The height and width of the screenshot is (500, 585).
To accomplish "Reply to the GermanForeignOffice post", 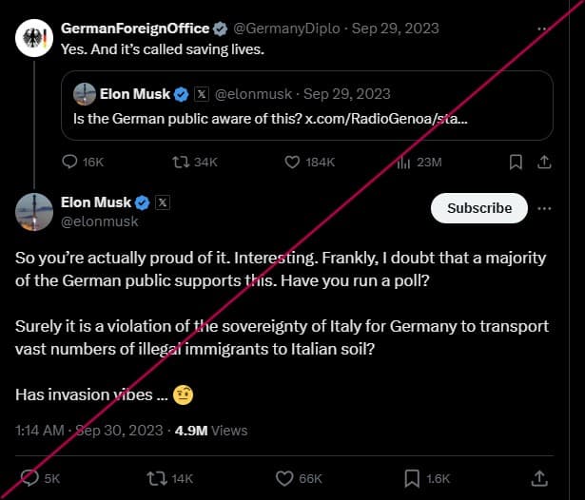I will pyautogui.click(x=70, y=163).
